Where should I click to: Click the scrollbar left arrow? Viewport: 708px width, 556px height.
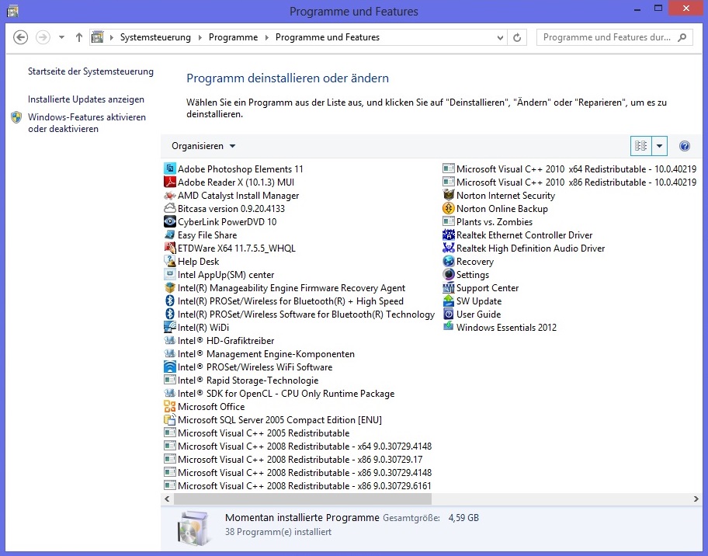click(167, 499)
